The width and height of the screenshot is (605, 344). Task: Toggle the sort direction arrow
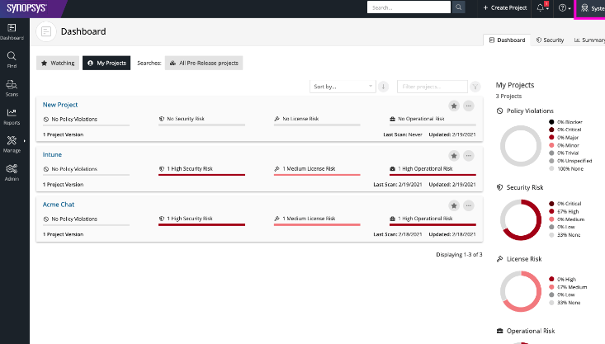(x=383, y=87)
